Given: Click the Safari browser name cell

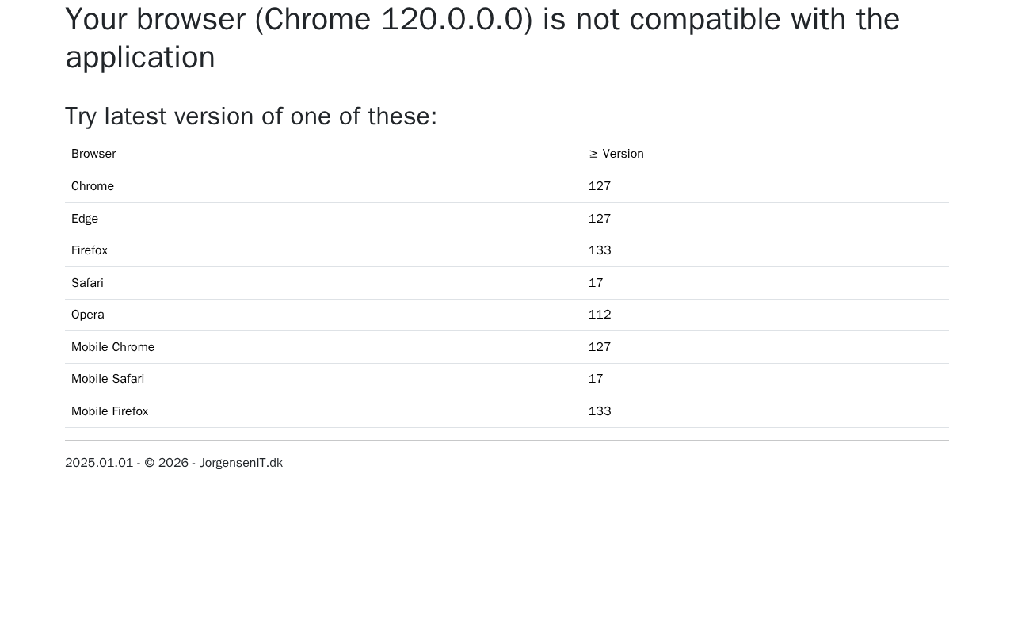Looking at the screenshot, I should pos(87,283).
